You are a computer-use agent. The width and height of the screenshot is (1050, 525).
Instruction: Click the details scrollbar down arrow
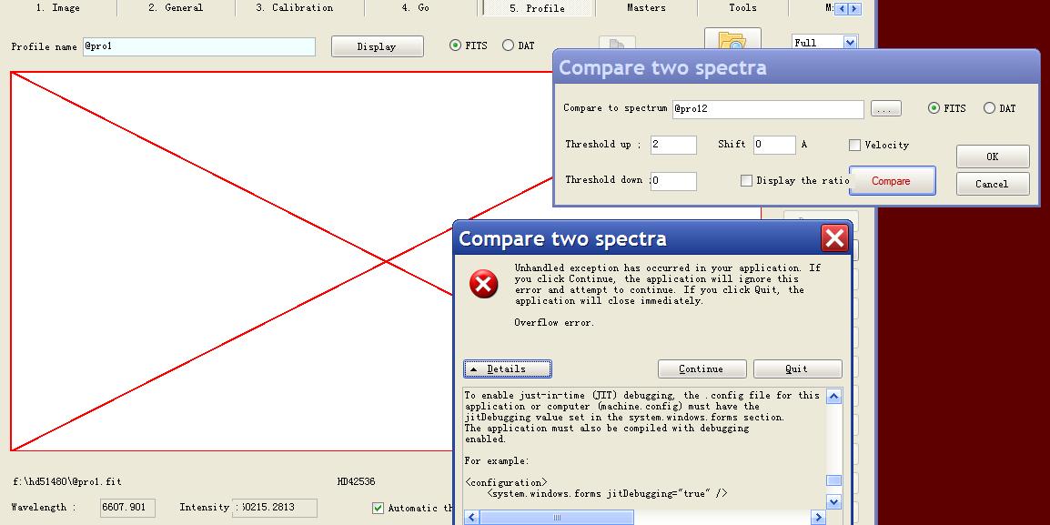tap(833, 501)
